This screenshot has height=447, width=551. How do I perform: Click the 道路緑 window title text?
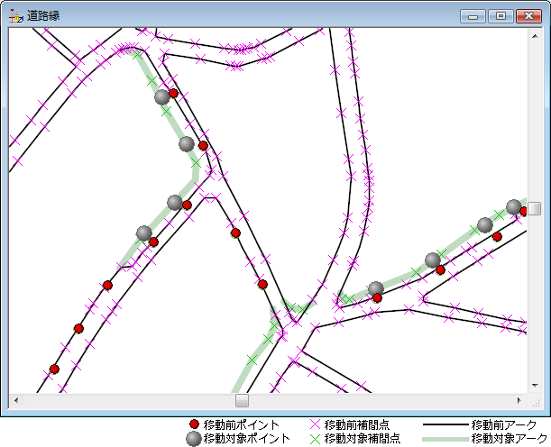[43, 16]
